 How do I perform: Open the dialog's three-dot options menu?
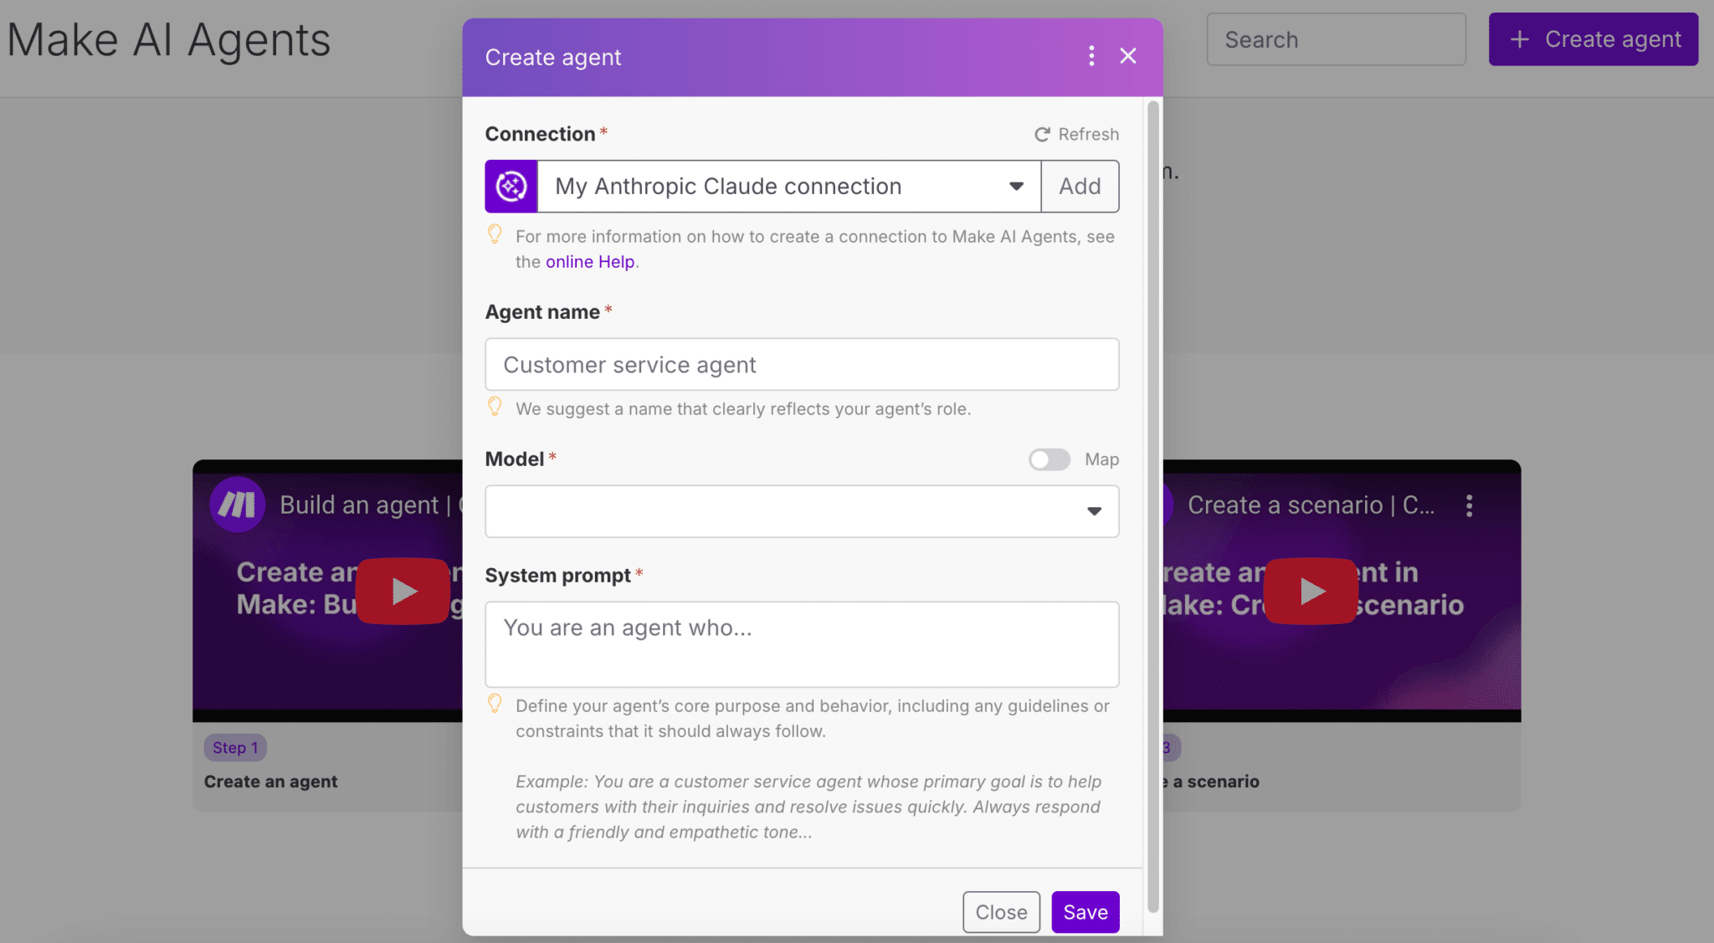coord(1090,56)
